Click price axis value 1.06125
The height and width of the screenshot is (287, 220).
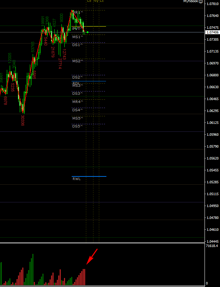212,122
